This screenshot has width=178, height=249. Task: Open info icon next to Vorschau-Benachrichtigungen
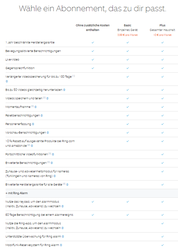[x=48, y=133]
